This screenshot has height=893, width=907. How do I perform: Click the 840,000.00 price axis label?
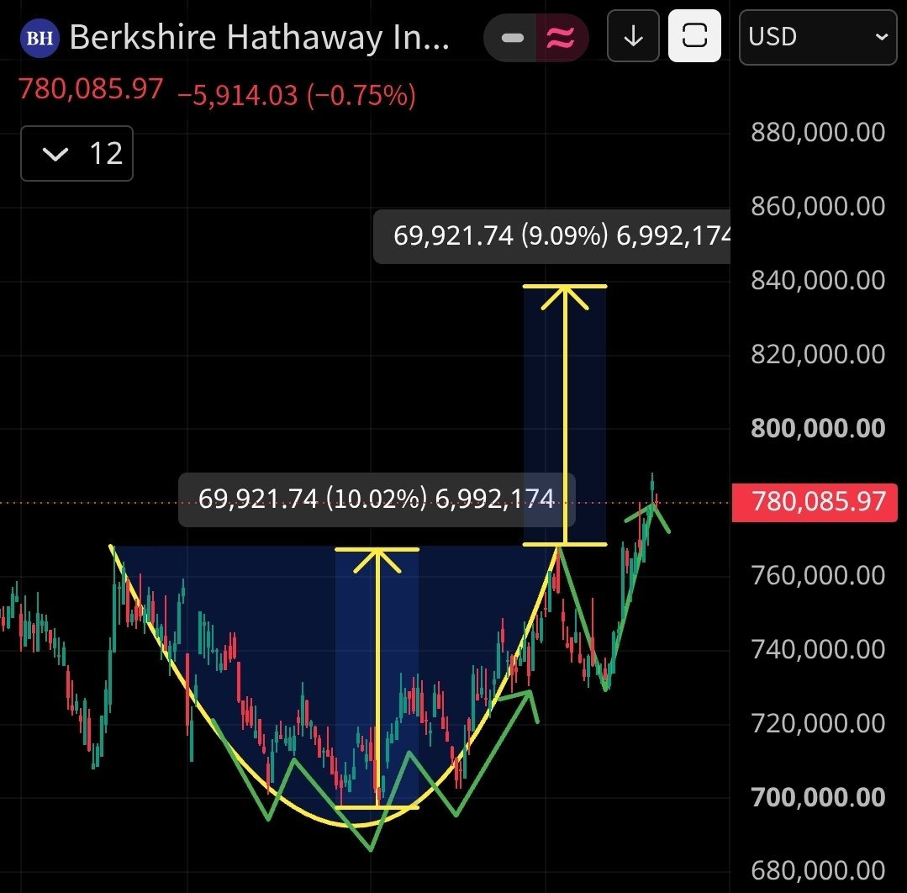(818, 280)
